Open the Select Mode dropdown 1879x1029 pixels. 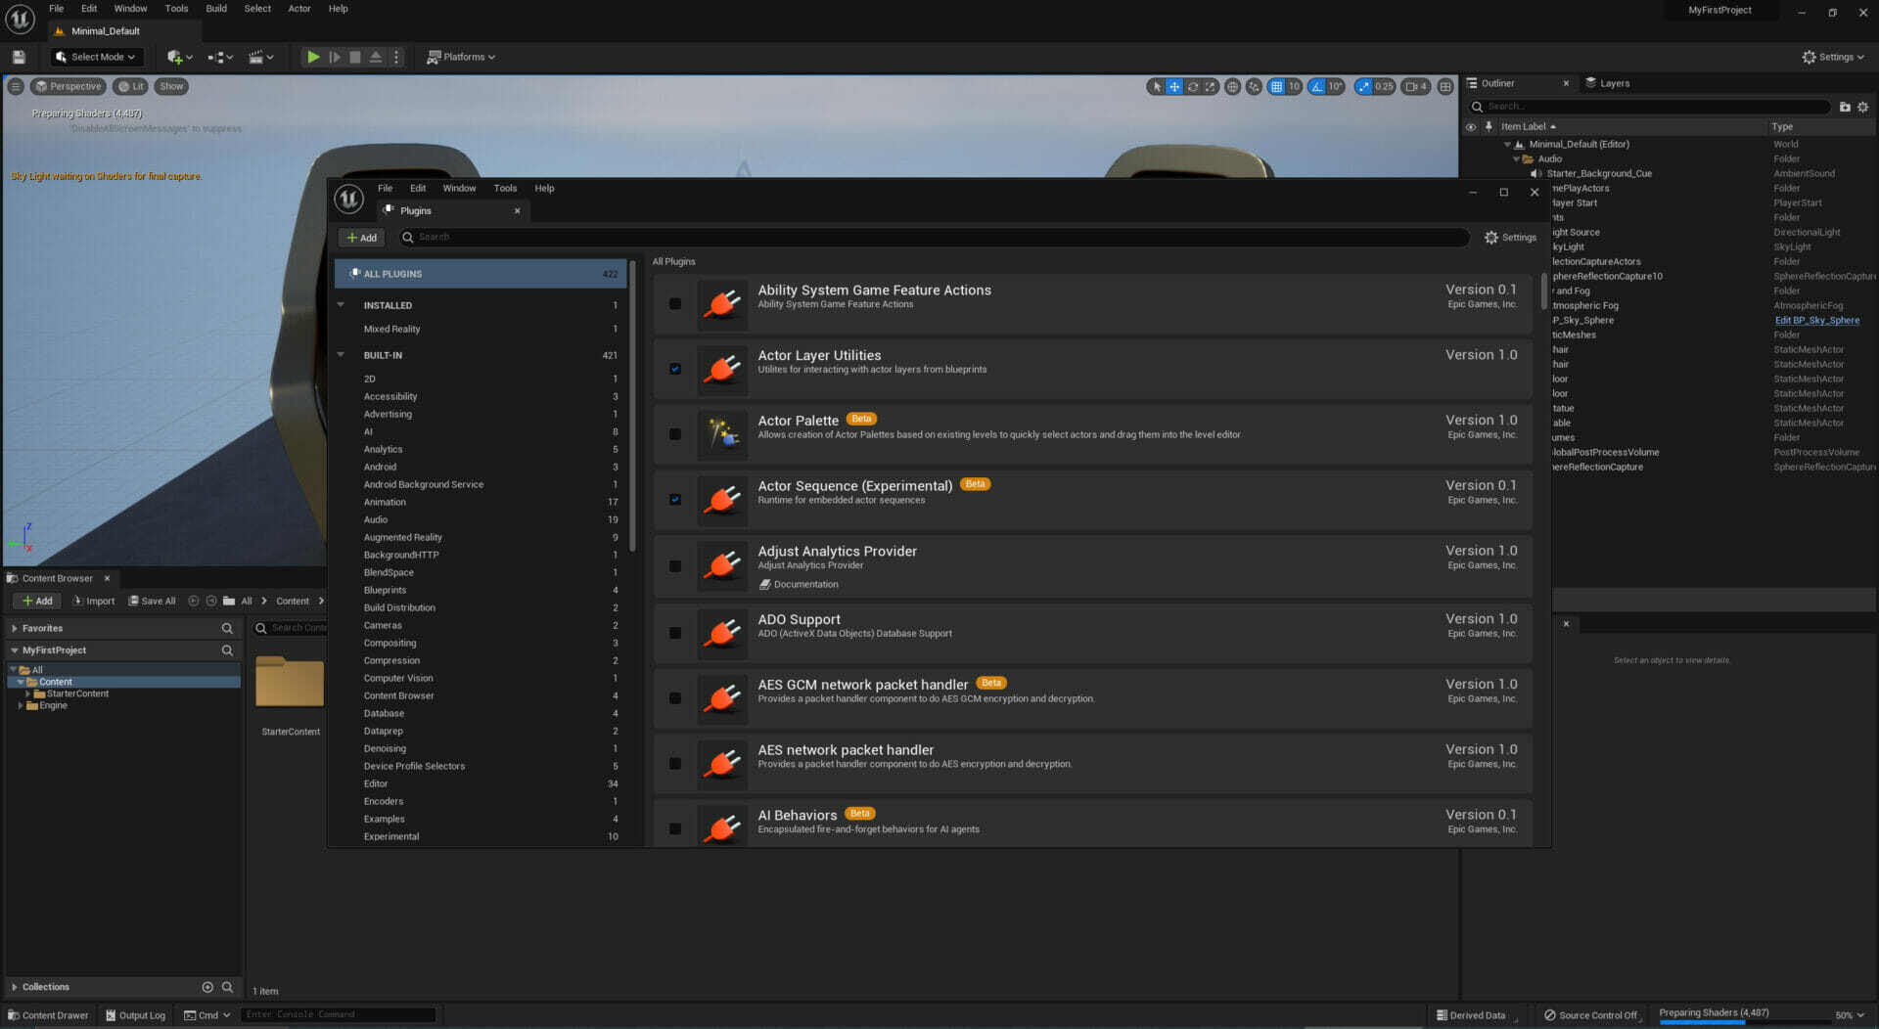(x=96, y=58)
